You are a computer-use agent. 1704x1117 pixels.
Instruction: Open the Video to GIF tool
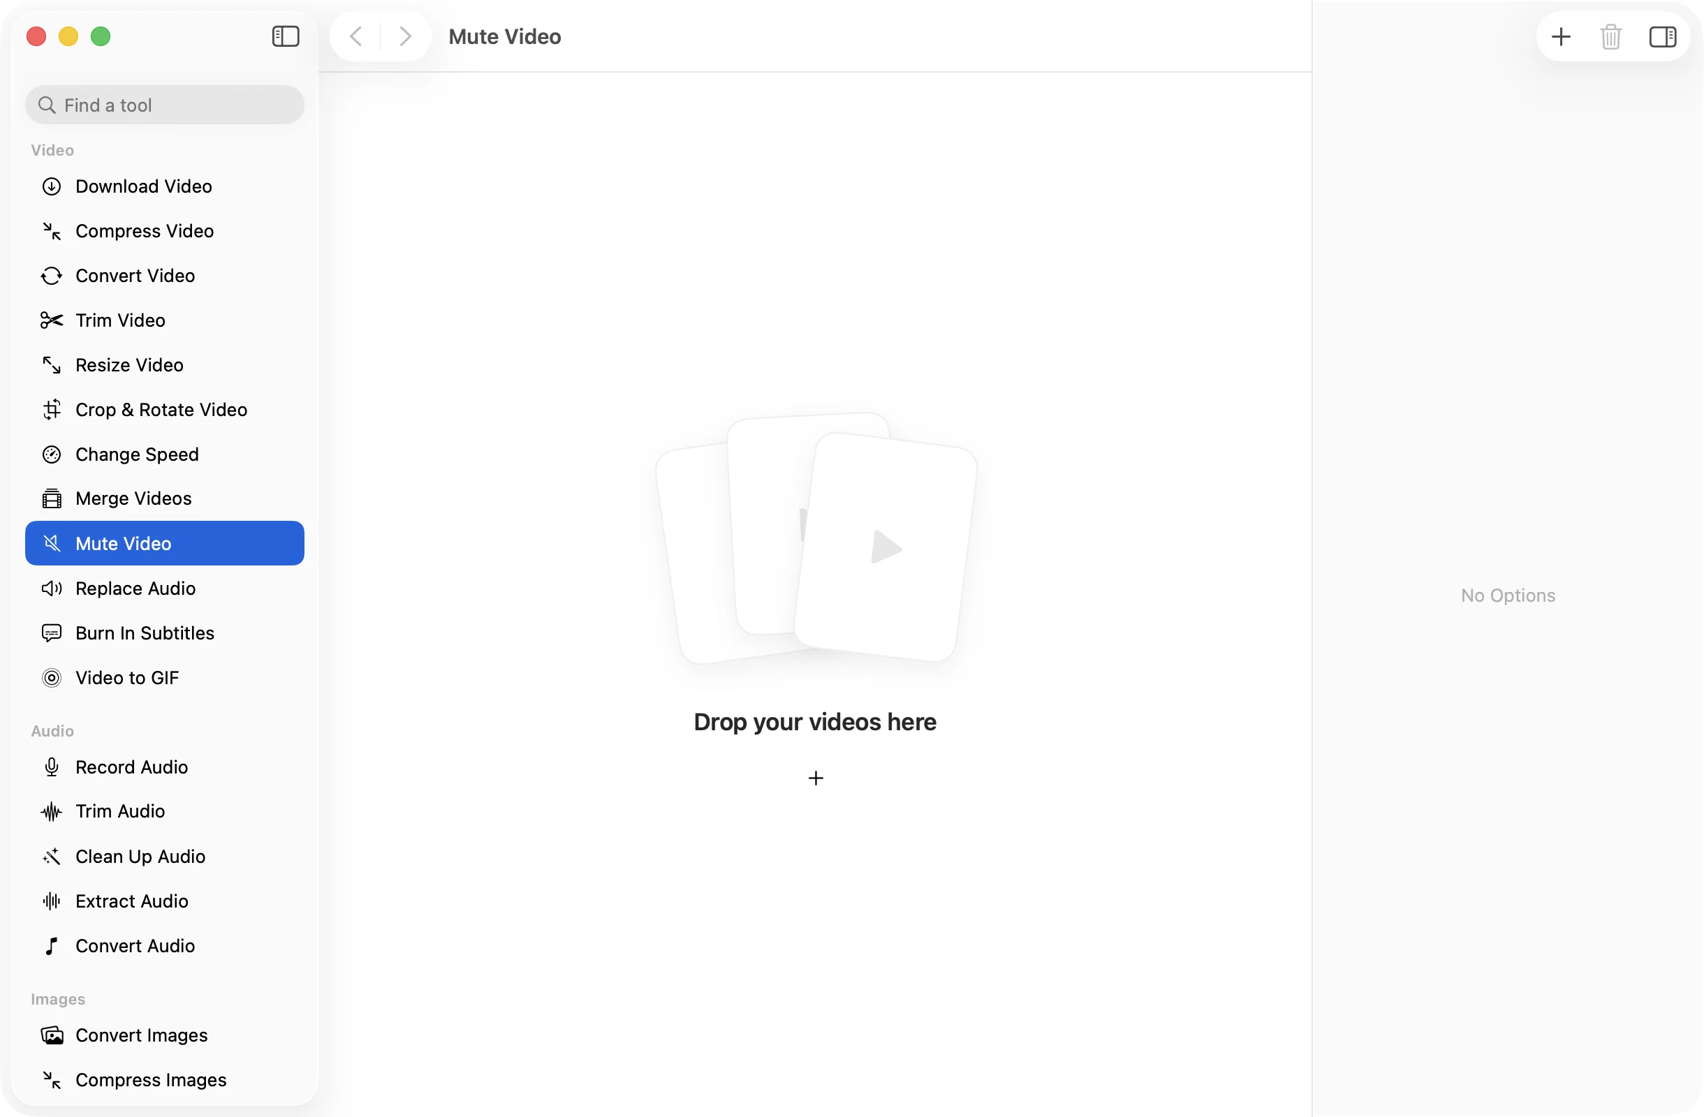pos(165,678)
